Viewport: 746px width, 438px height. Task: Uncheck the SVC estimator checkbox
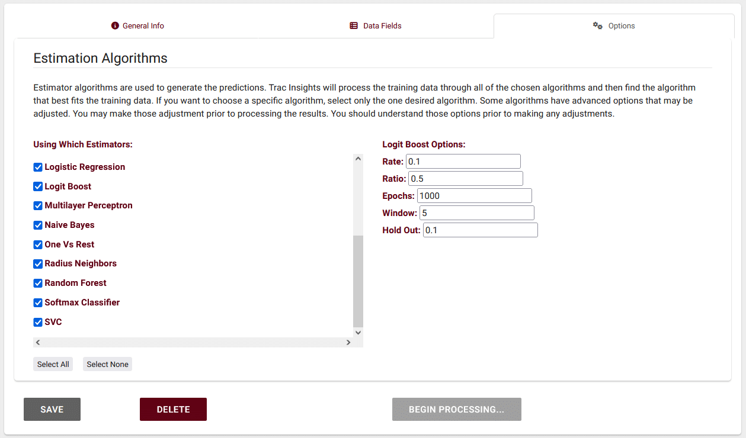click(38, 322)
